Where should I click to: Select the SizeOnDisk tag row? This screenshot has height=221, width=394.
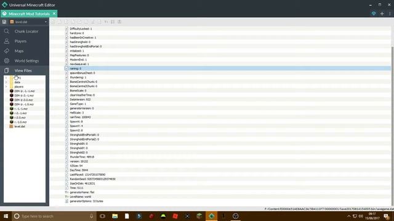coord(82,184)
